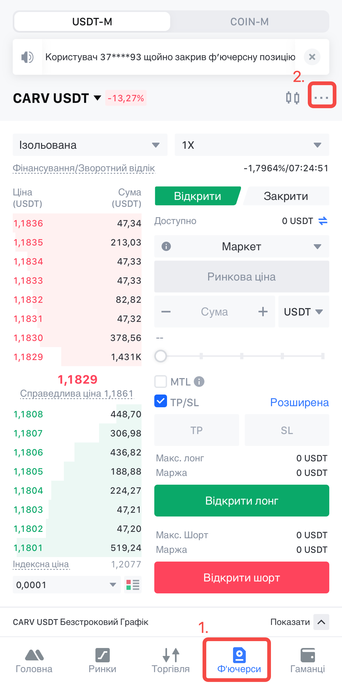Screen dimensions: 342x683
Task: Open the three-dots more options menu
Action: 322,98
